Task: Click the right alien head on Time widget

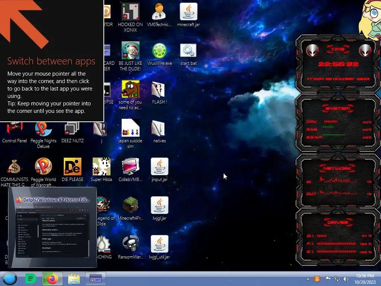Action: pos(365,50)
